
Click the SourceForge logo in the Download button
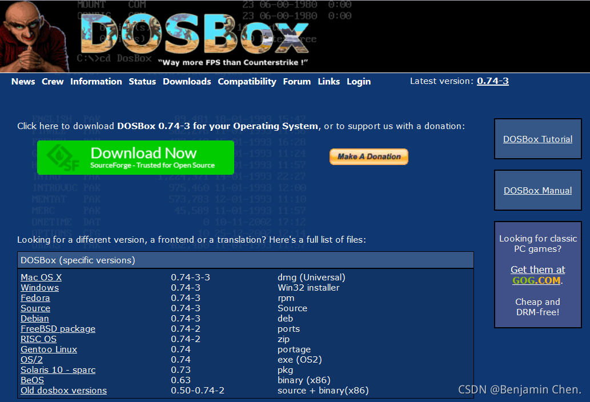[x=63, y=158]
